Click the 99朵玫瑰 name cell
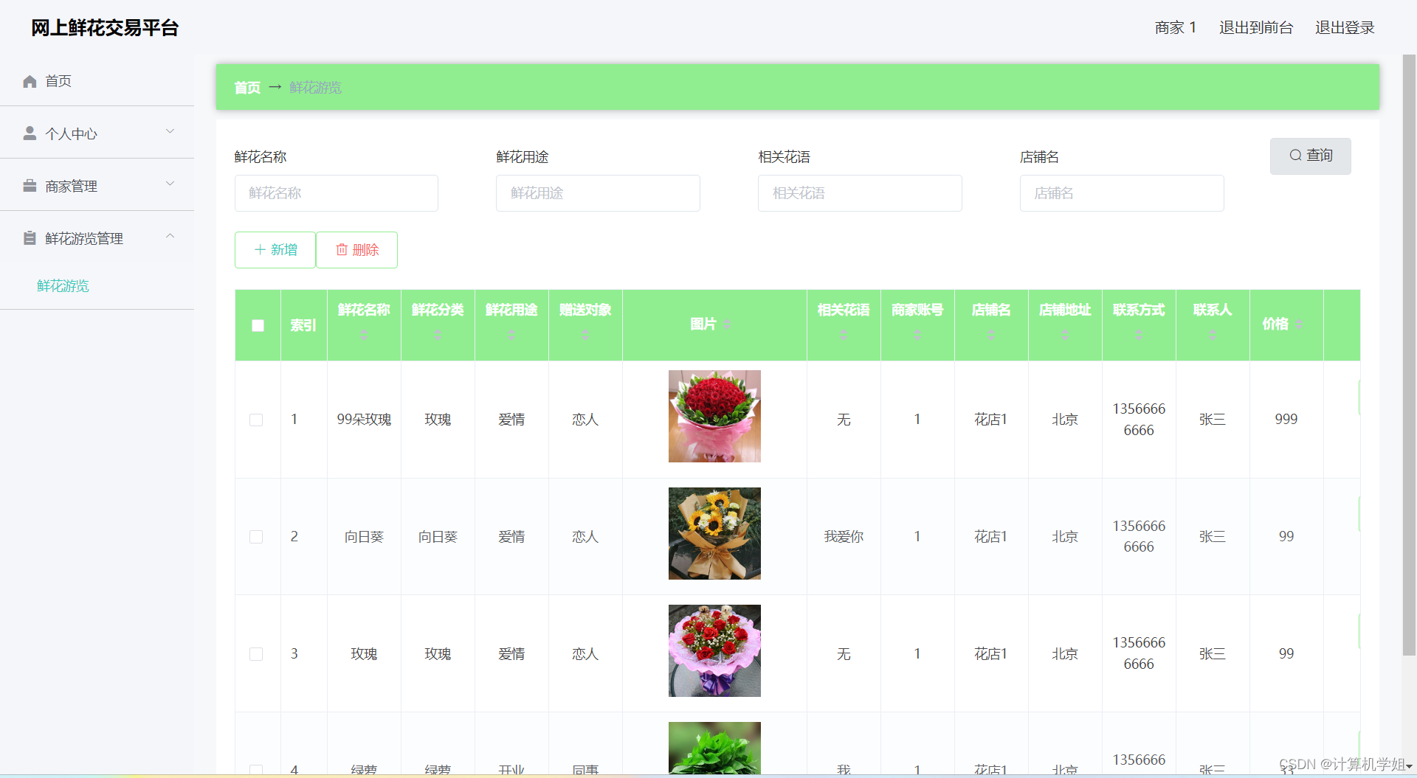The height and width of the screenshot is (778, 1417). pos(364,420)
